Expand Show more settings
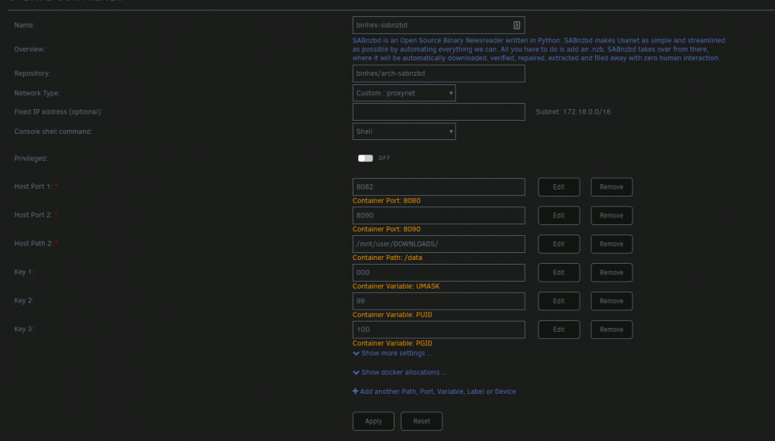The image size is (775, 441). 393,354
